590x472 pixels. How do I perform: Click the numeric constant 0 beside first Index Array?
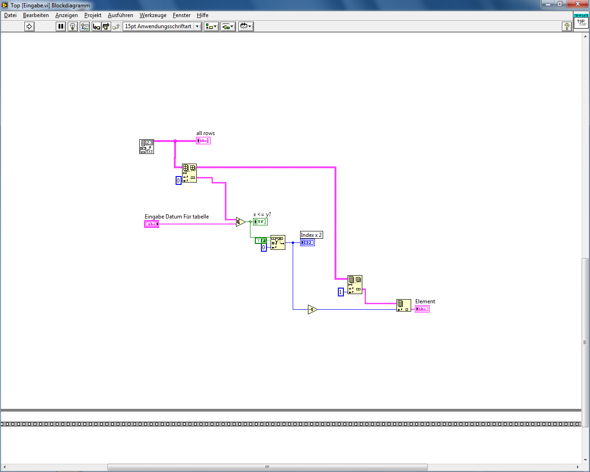(x=178, y=181)
